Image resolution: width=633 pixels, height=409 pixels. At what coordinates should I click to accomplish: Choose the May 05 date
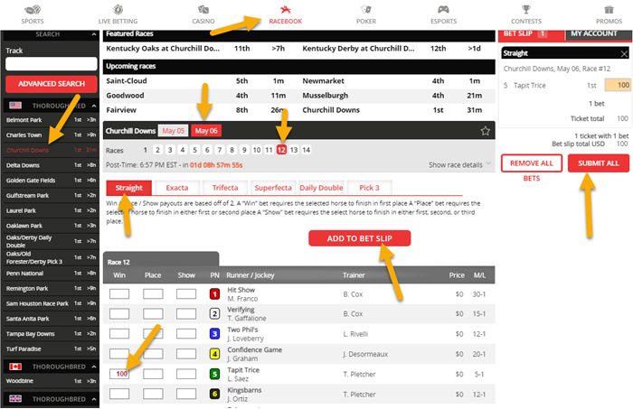(174, 131)
